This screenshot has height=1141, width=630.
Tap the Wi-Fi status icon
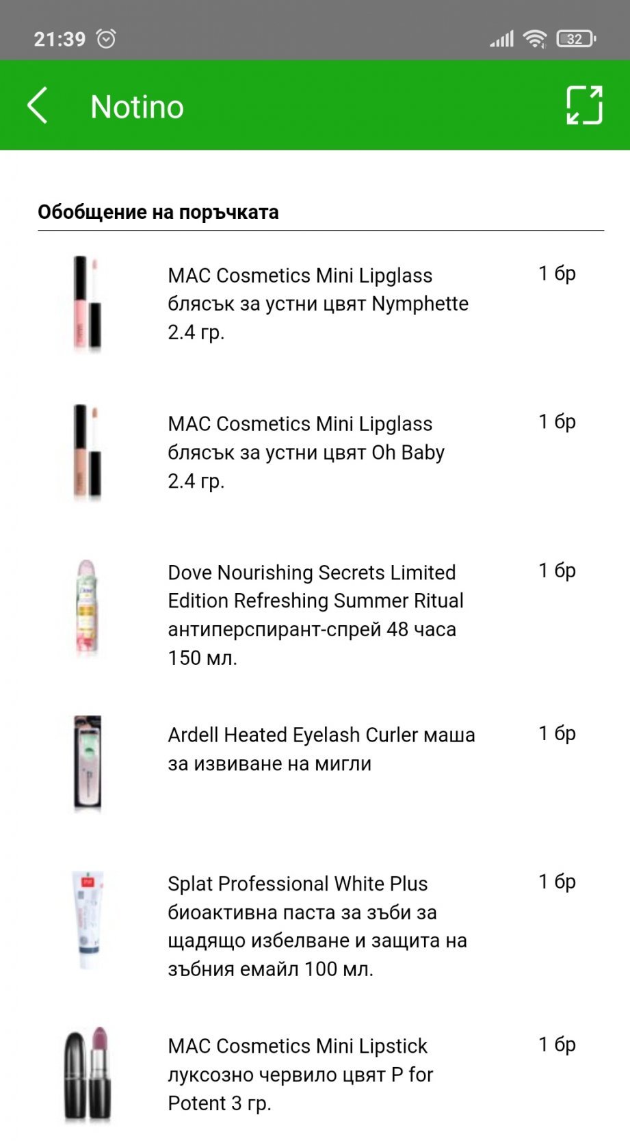pyautogui.click(x=534, y=39)
